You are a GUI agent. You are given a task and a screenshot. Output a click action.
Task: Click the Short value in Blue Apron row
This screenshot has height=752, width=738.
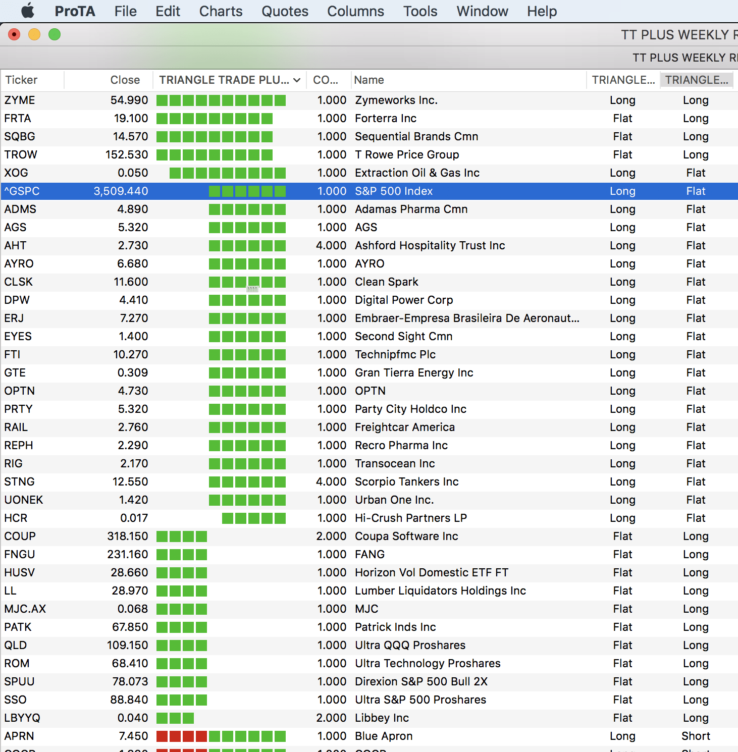tap(696, 736)
